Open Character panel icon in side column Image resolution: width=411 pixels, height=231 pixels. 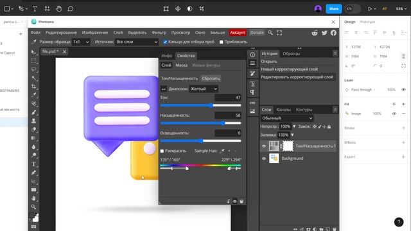coord(252,84)
